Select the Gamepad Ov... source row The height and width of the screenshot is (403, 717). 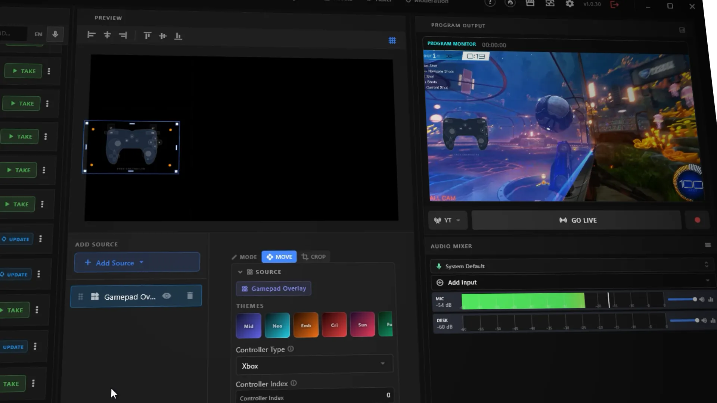pyautogui.click(x=136, y=296)
